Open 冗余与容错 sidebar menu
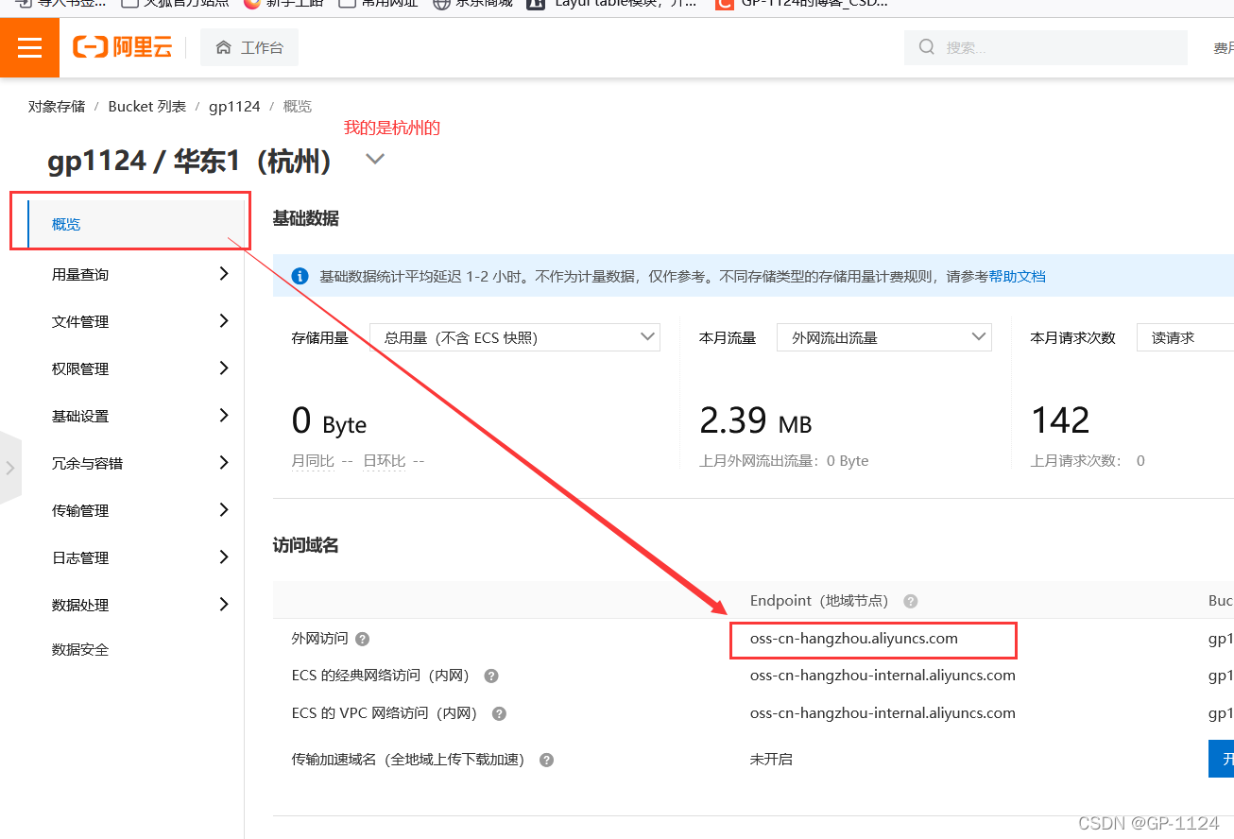Screen dimensions: 1234x839 pyautogui.click(x=136, y=463)
